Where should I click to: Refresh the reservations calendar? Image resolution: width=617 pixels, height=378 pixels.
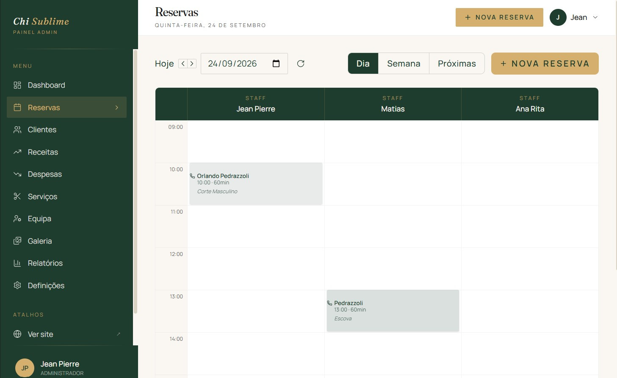[x=301, y=64]
